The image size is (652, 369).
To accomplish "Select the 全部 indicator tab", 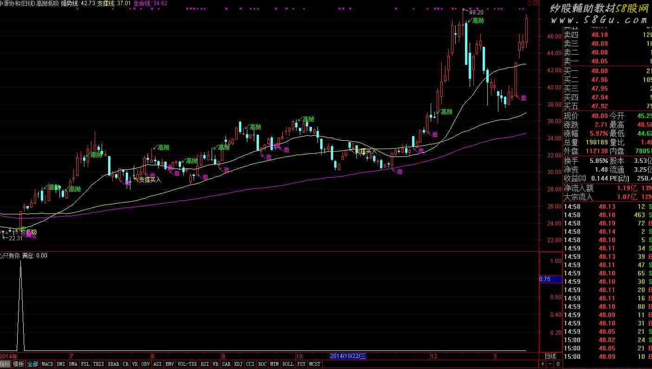I will tap(32, 364).
